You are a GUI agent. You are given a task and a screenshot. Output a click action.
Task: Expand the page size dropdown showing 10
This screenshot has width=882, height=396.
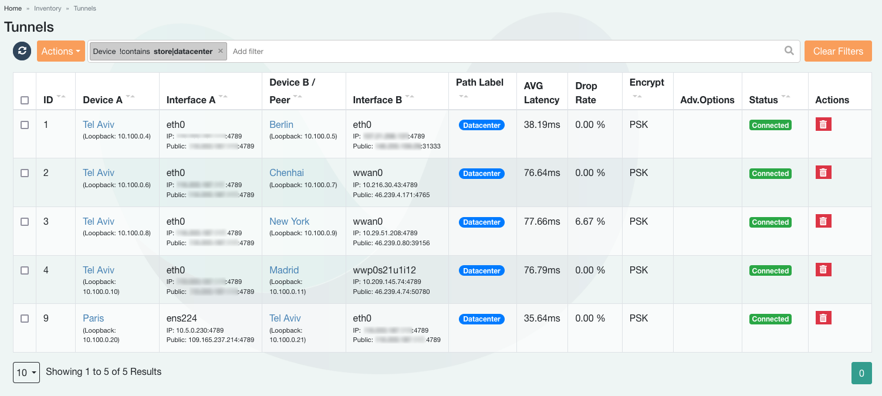26,373
